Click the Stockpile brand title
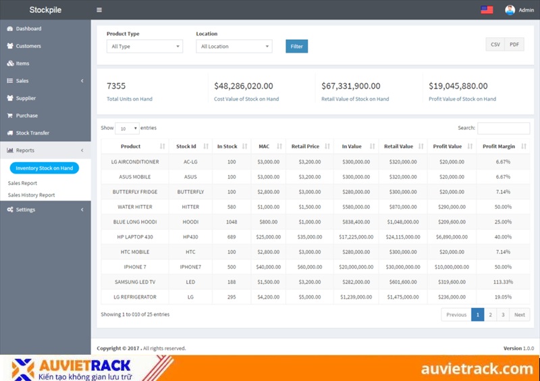The width and height of the screenshot is (540, 381). pos(45,10)
